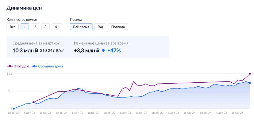This screenshot has height=121, width=254.
Task: Toggle the 'Этот дом' legend series
Action: [x=18, y=66]
